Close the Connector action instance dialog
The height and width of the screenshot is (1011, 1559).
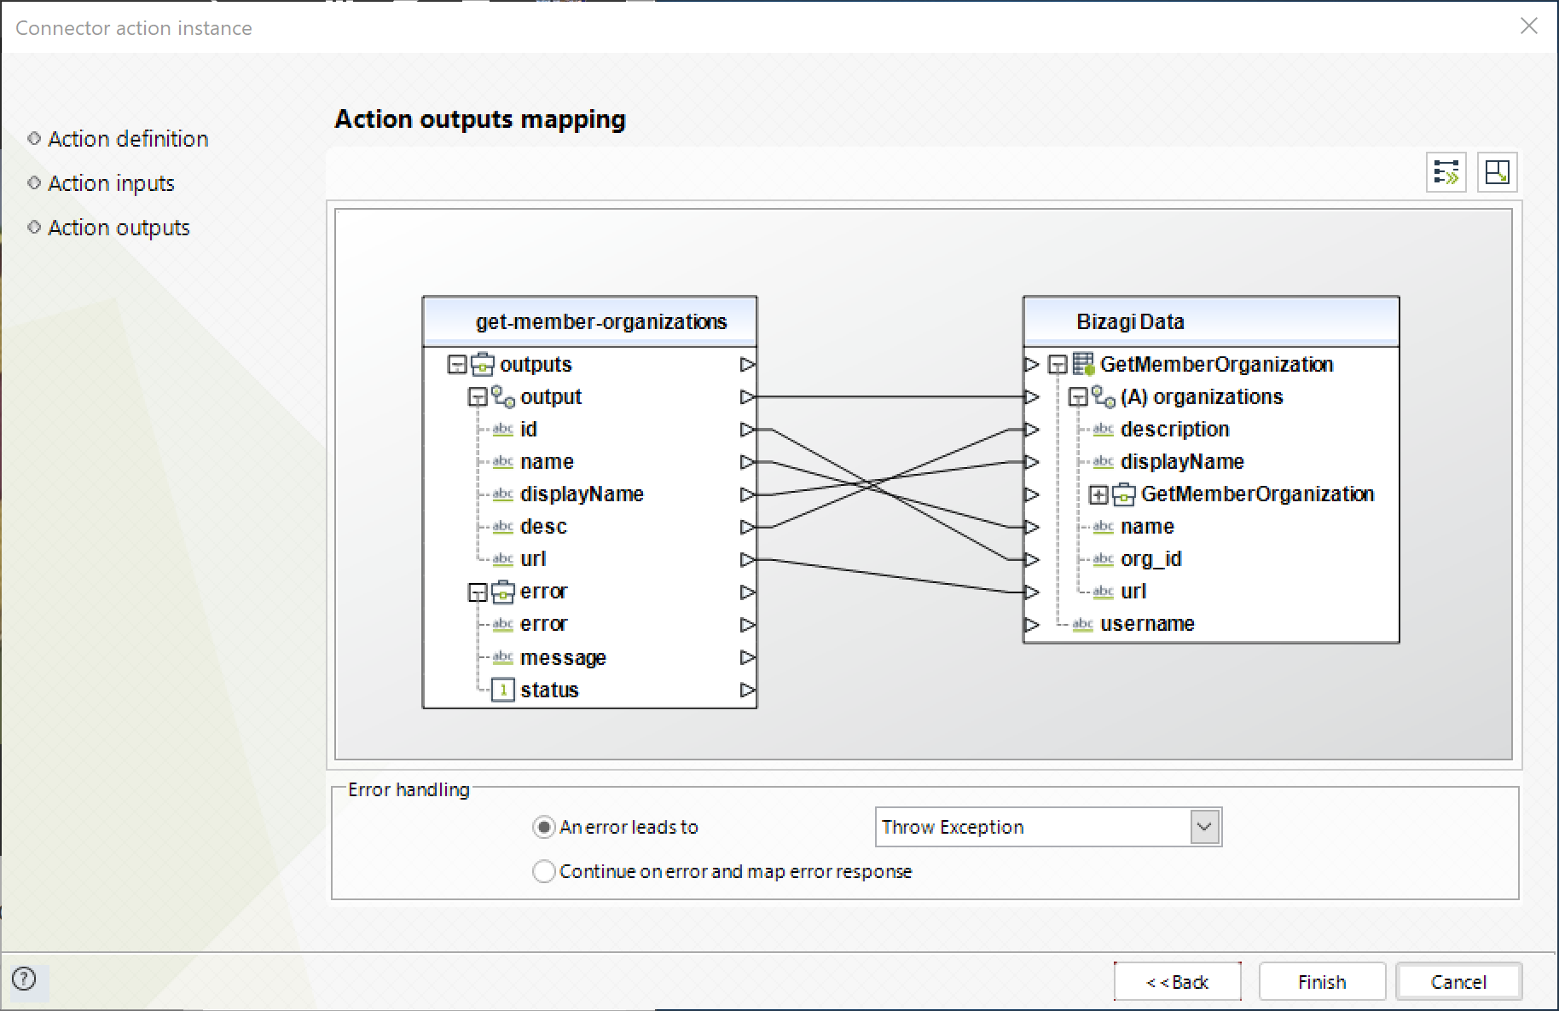click(x=1529, y=26)
